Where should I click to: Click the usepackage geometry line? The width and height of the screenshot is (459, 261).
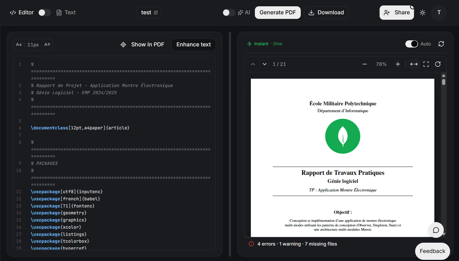[59, 213]
